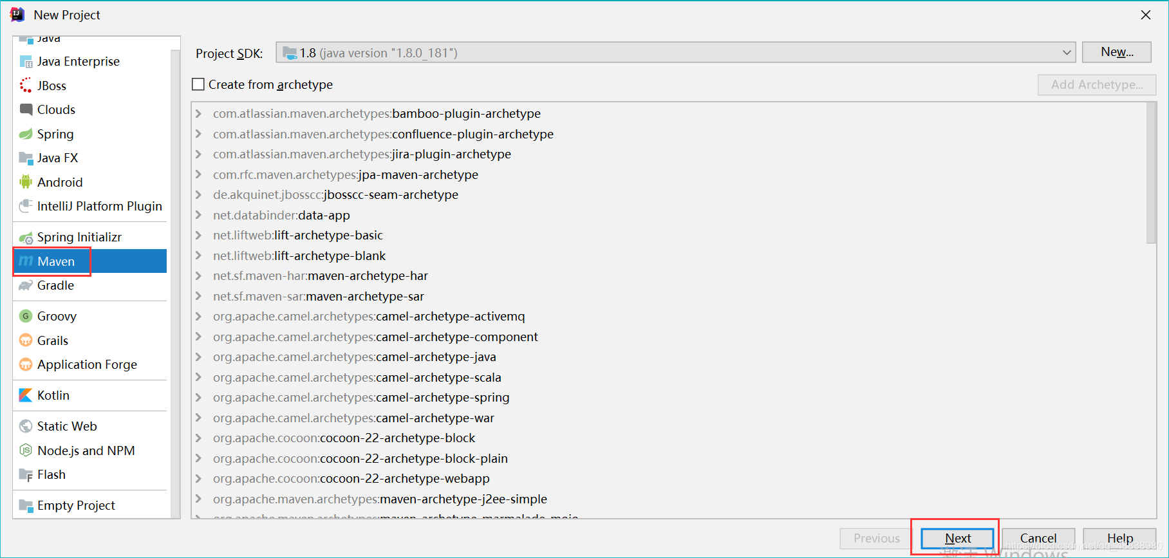The image size is (1169, 558).
Task: Click the Java Enterprise icon
Action: tap(26, 62)
